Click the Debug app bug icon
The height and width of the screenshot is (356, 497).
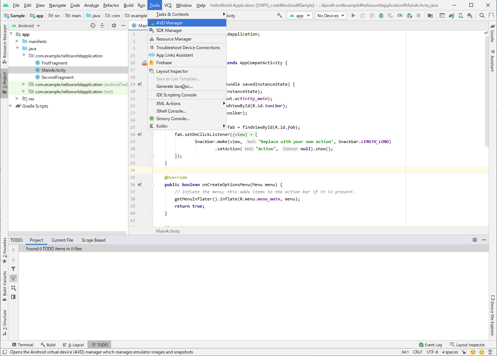tap(381, 15)
